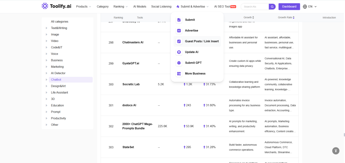Select AI Detector category
The image size is (345, 163).
(58, 73)
